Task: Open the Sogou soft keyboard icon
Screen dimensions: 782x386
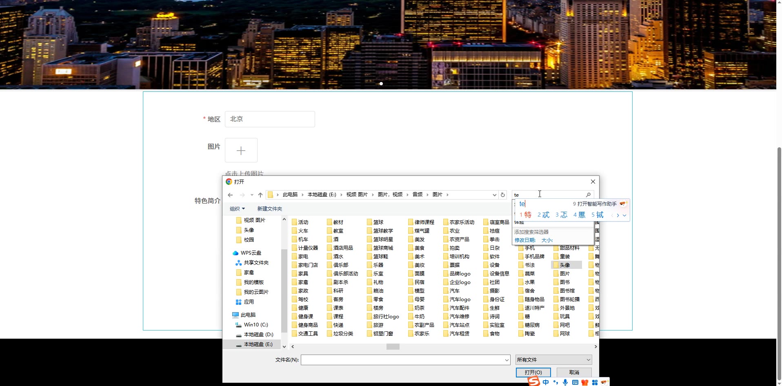Action: [x=575, y=382]
